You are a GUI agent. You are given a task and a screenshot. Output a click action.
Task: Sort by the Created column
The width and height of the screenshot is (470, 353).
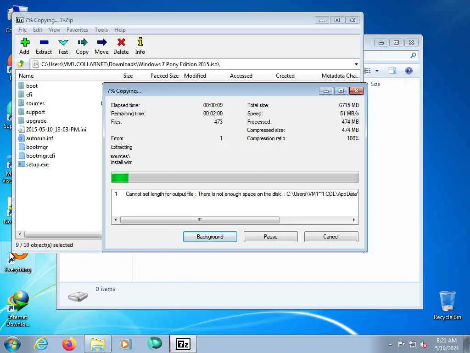pos(285,76)
